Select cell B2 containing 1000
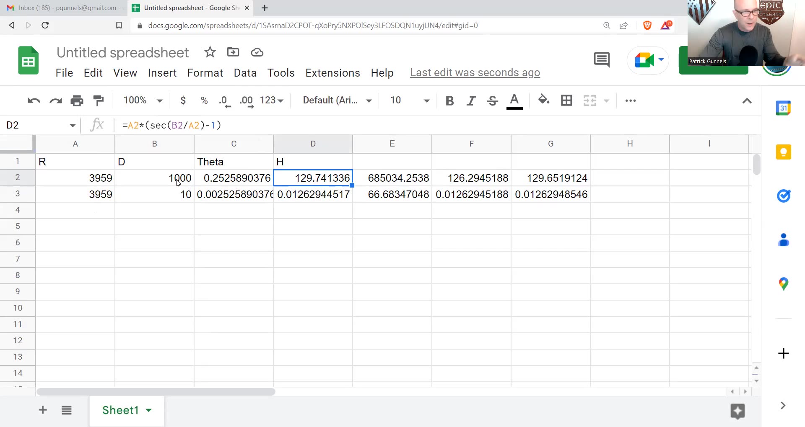The image size is (805, 427). [154, 178]
